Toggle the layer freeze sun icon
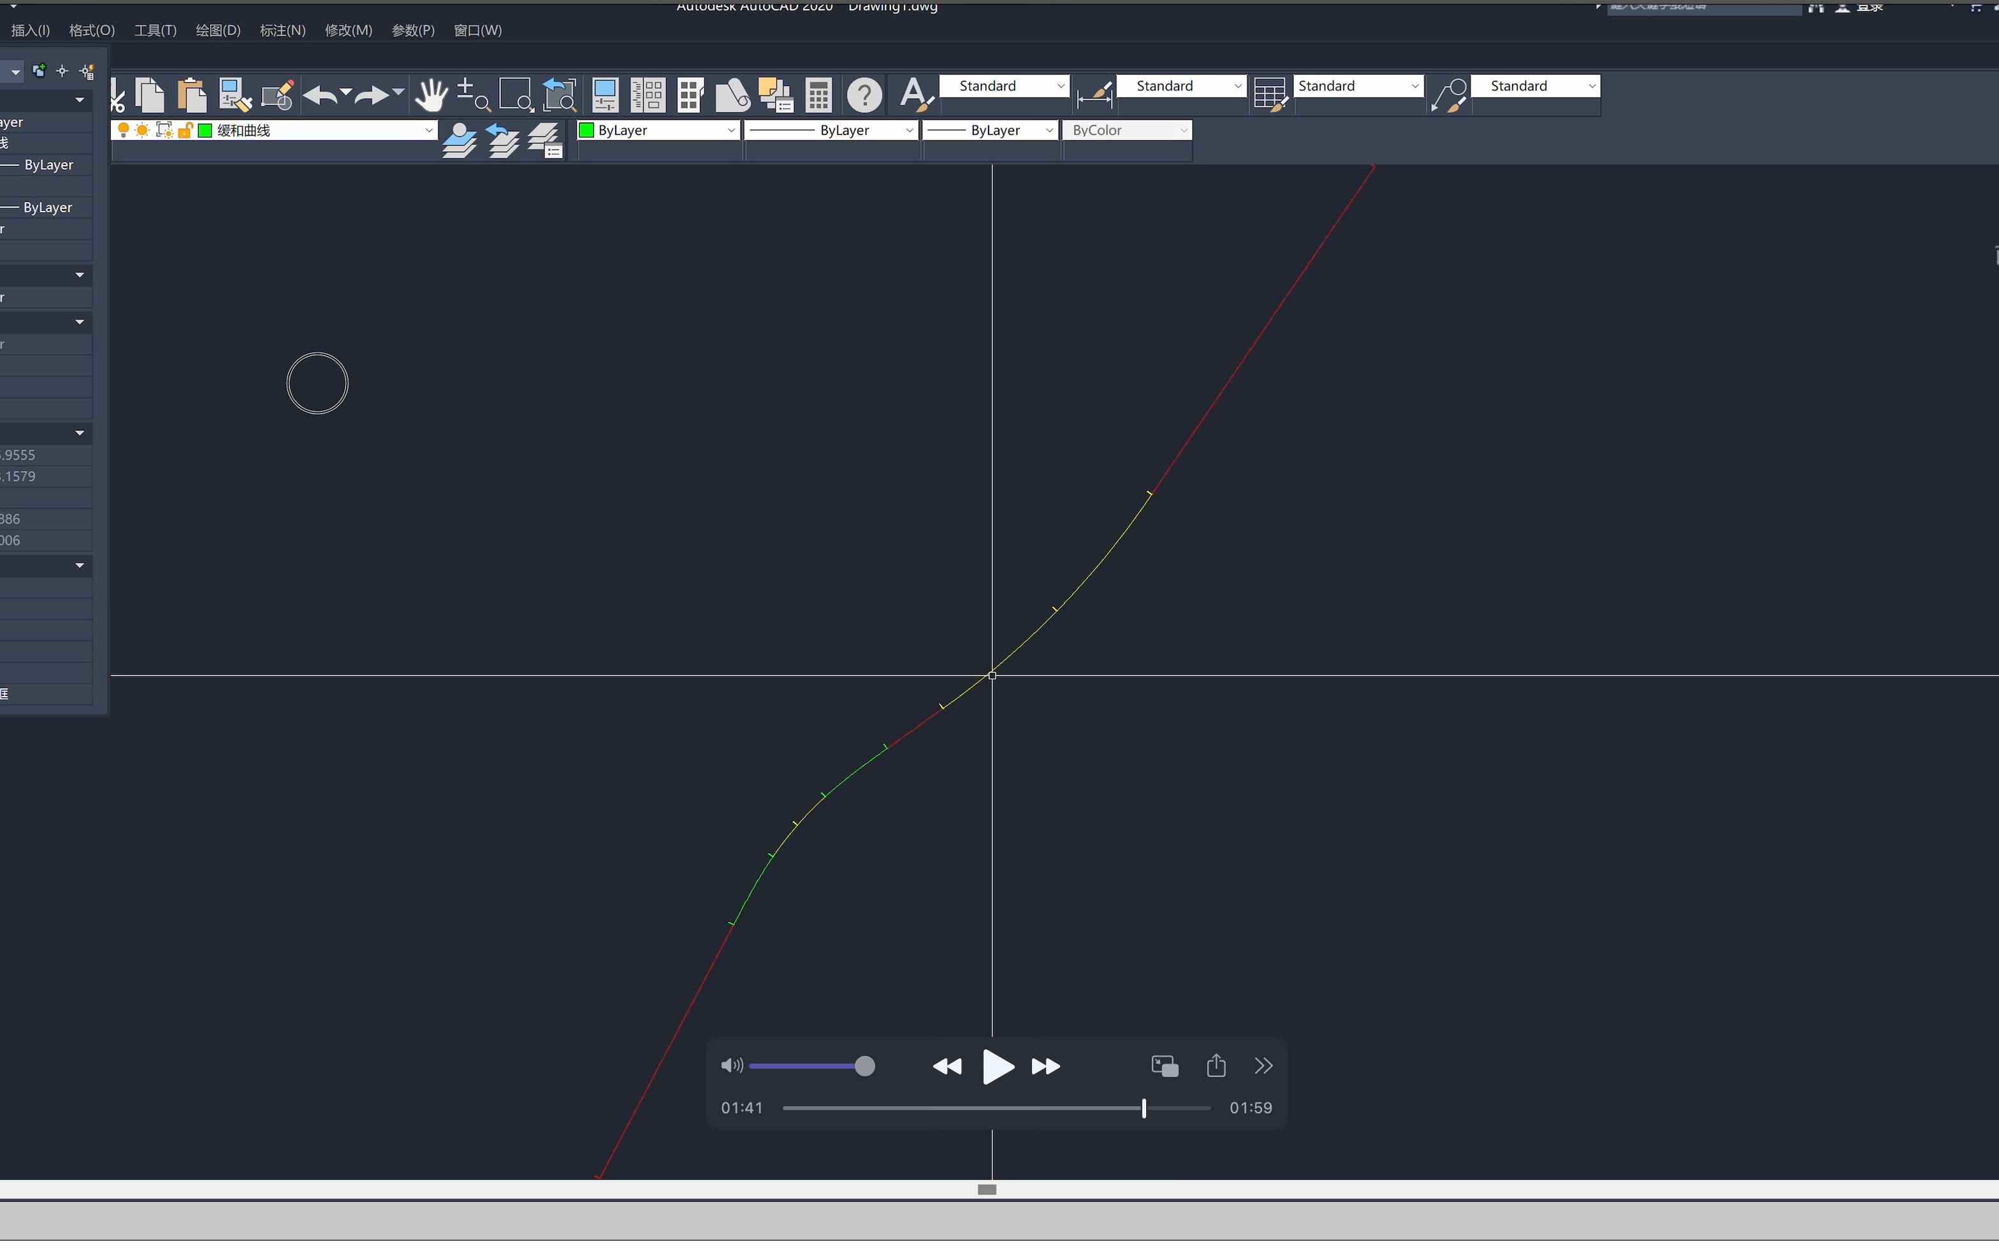Image resolution: width=1999 pixels, height=1249 pixels. coord(142,131)
